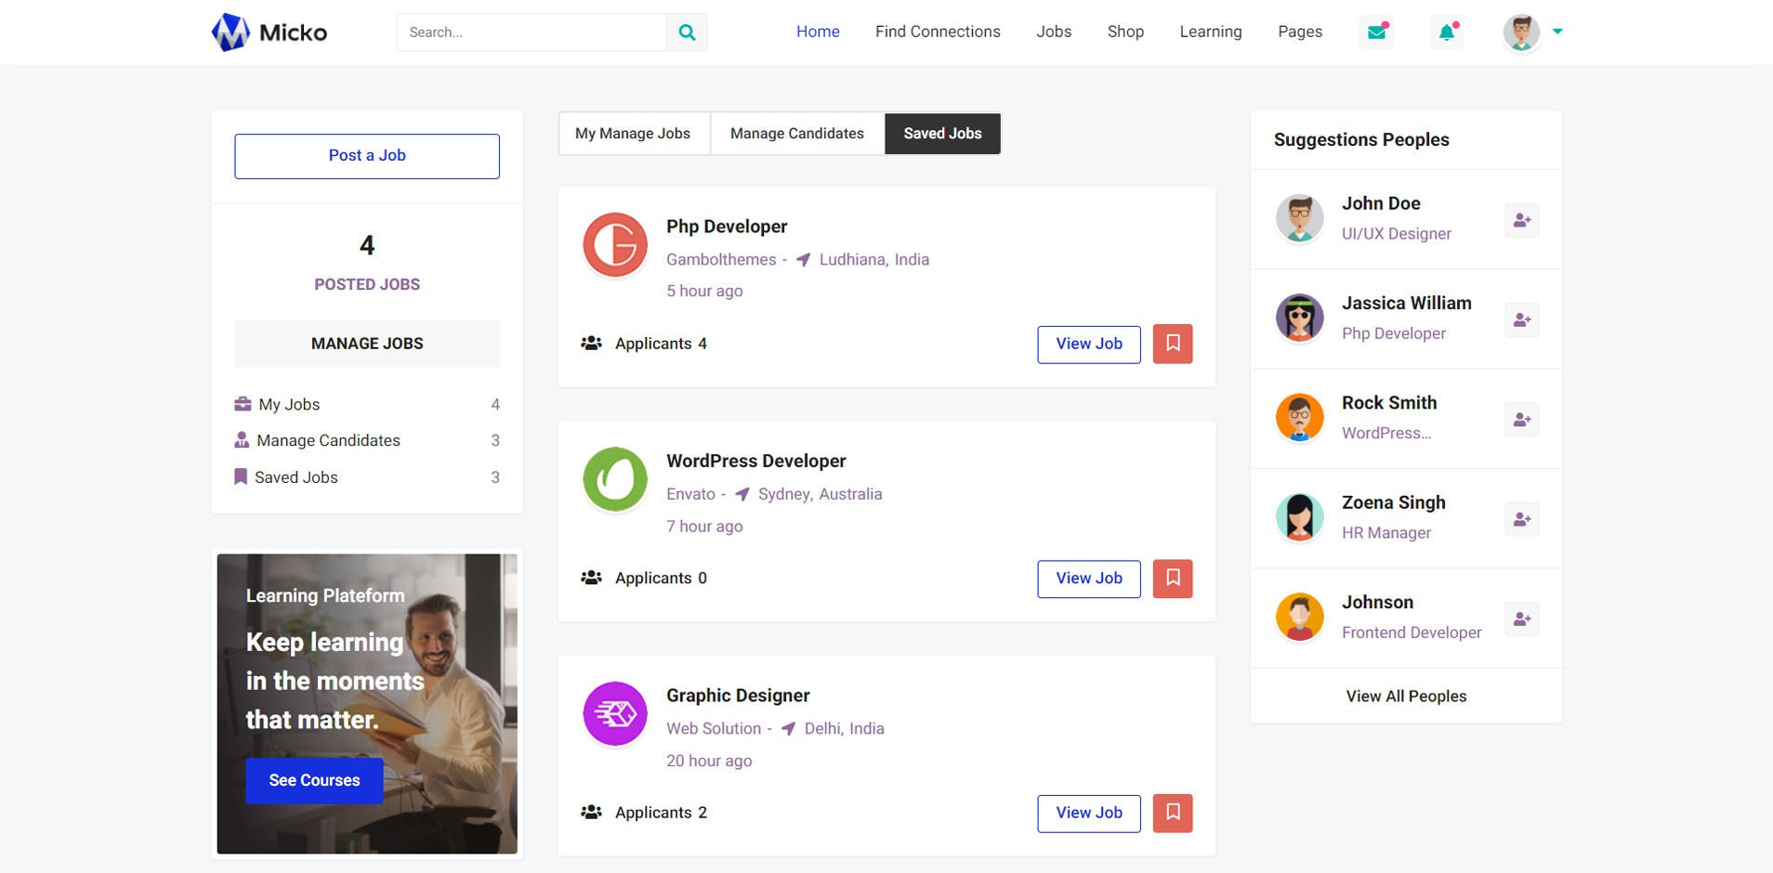Viewport: 1773px width, 873px height.
Task: Click add-user icon next to Johnson
Action: point(1521,619)
